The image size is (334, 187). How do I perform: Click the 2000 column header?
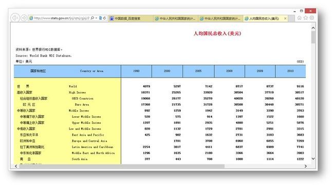point(167,71)
